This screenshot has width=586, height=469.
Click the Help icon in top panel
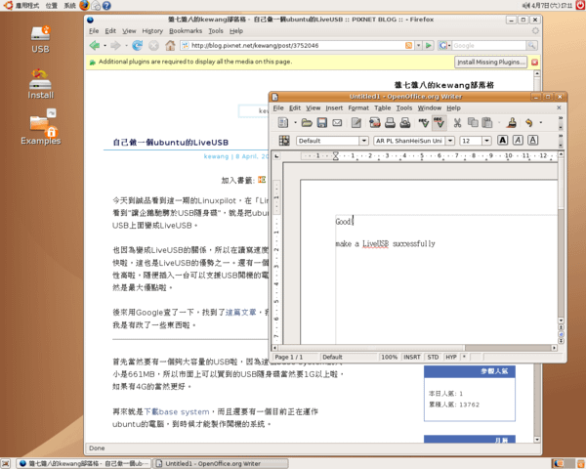[106, 6]
